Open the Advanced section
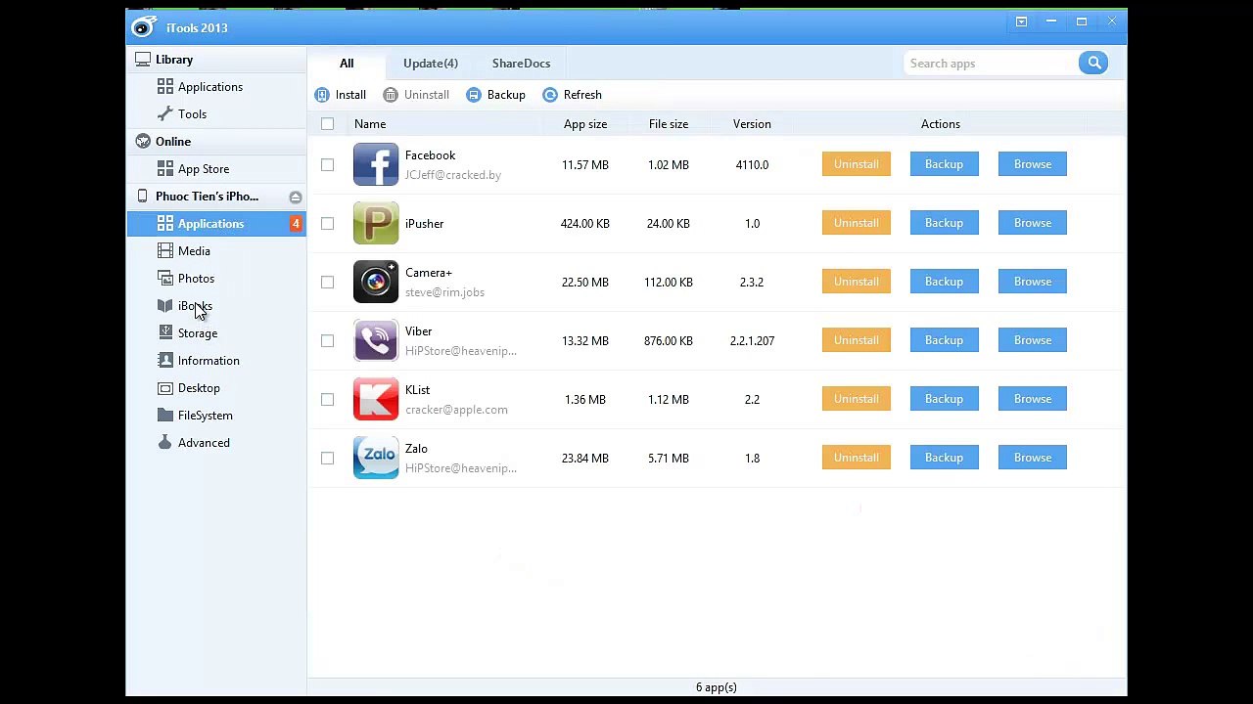Viewport: 1253px width, 704px height. tap(204, 443)
